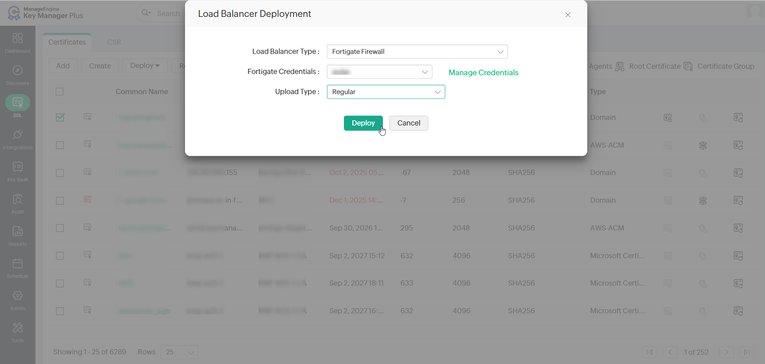Click the green Deploy button

tap(363, 123)
